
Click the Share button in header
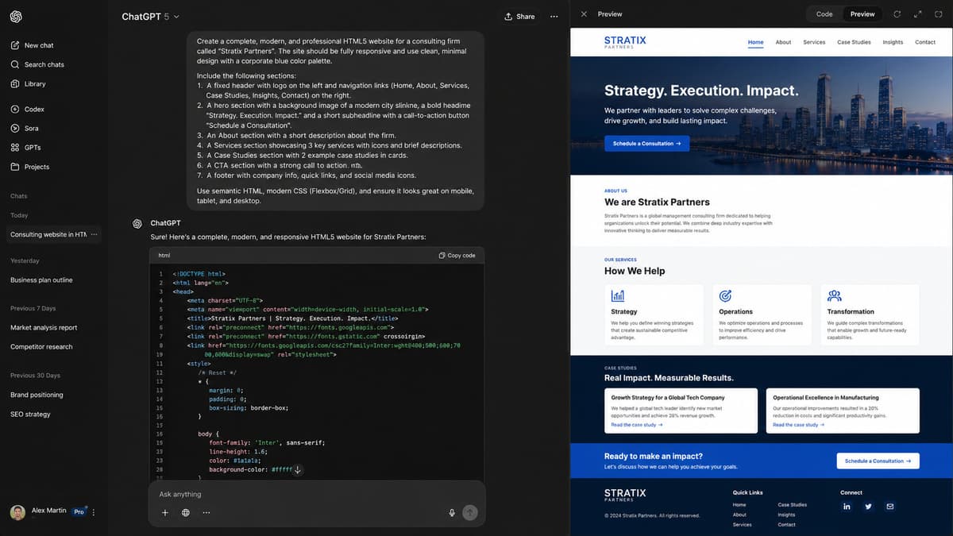tap(519, 17)
